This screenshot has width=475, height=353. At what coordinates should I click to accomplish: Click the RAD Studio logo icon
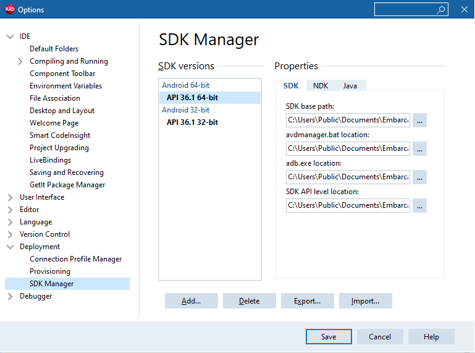pyautogui.click(x=10, y=9)
